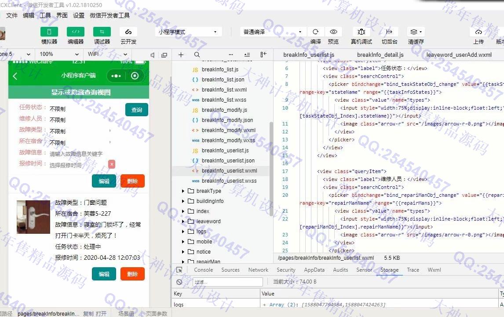Click the Preview (预览) eye icon
The image size is (504, 317).
(x=333, y=32)
